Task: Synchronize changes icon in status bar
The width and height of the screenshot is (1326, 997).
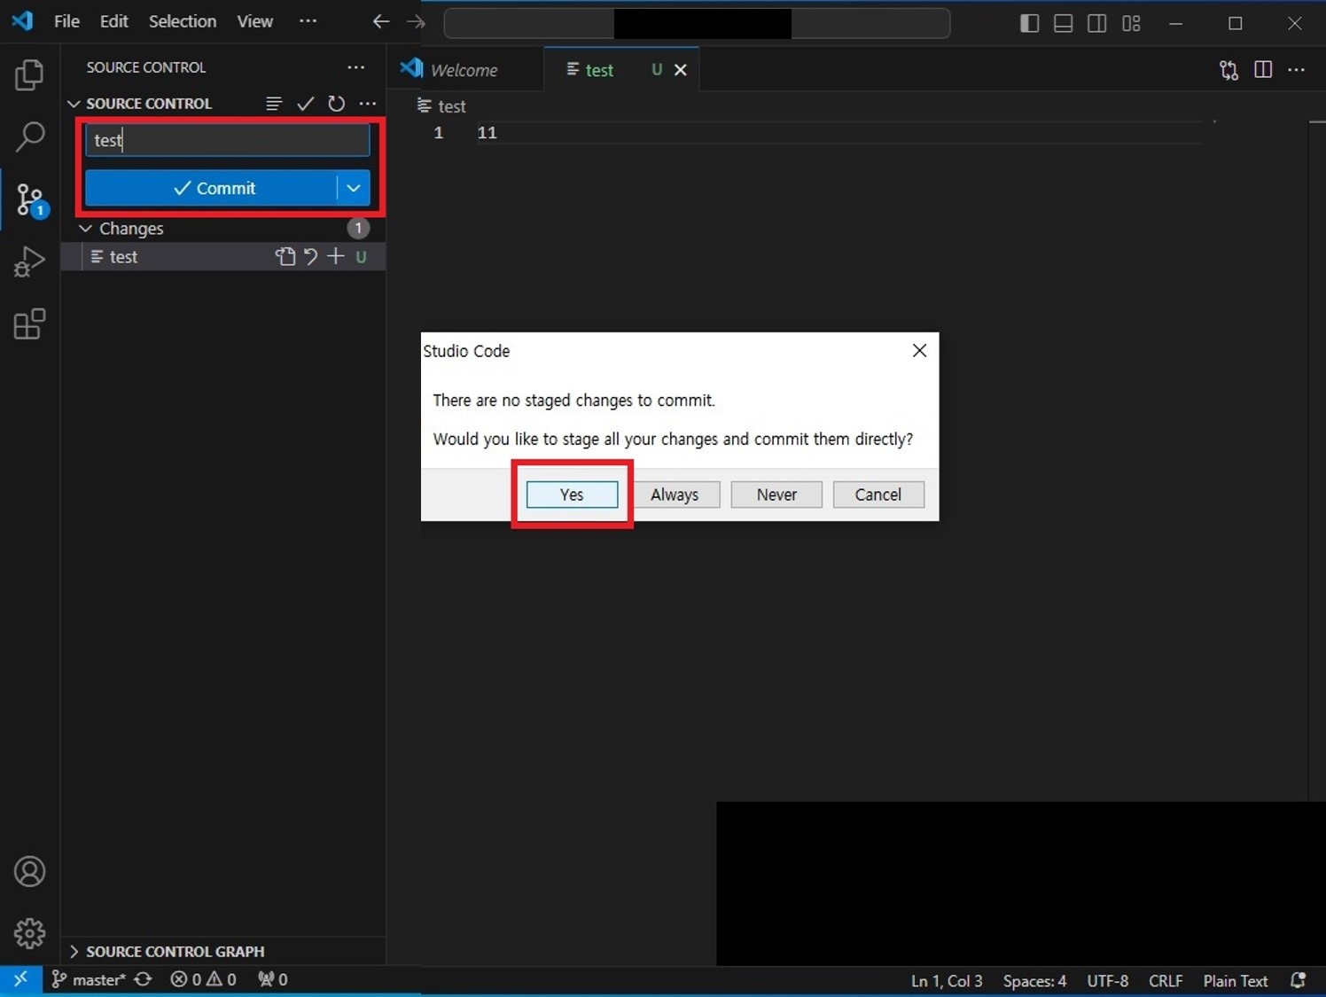Action: point(143,979)
